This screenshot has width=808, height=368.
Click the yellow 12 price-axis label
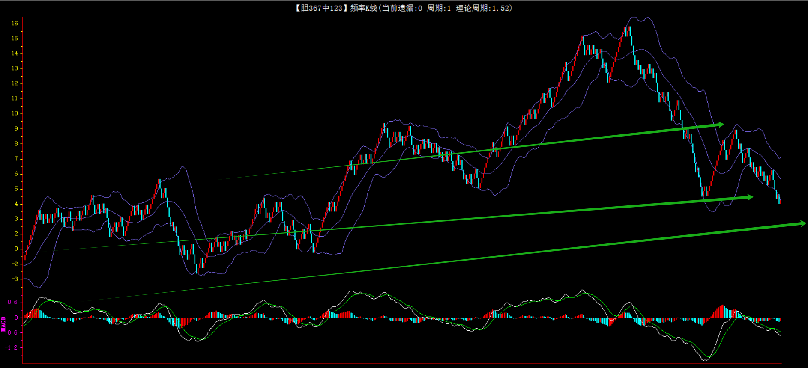click(x=15, y=83)
